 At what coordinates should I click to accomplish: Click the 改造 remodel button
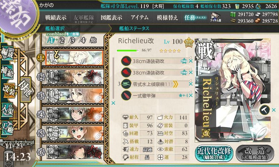(x=255, y=153)
